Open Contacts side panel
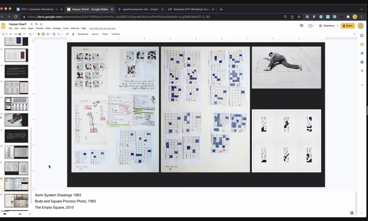The image size is (368, 221). click(x=362, y=62)
